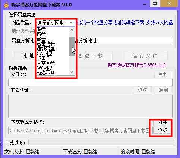Pick 通城网盘 from the list
The height and width of the screenshot is (158, 180).
pos(46,48)
